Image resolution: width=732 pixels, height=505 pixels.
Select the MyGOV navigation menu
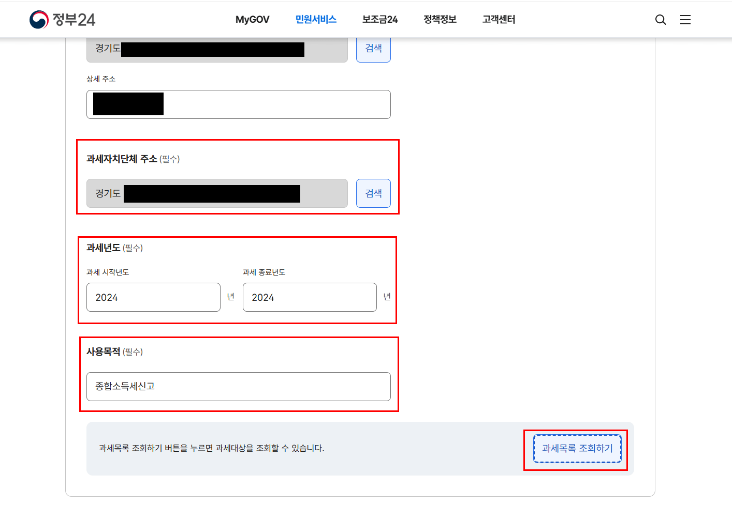point(252,19)
